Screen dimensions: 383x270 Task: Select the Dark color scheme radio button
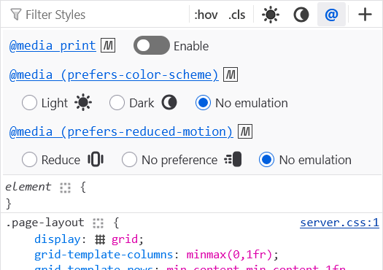[117, 103]
